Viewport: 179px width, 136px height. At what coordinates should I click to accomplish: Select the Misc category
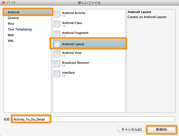coord(11,24)
